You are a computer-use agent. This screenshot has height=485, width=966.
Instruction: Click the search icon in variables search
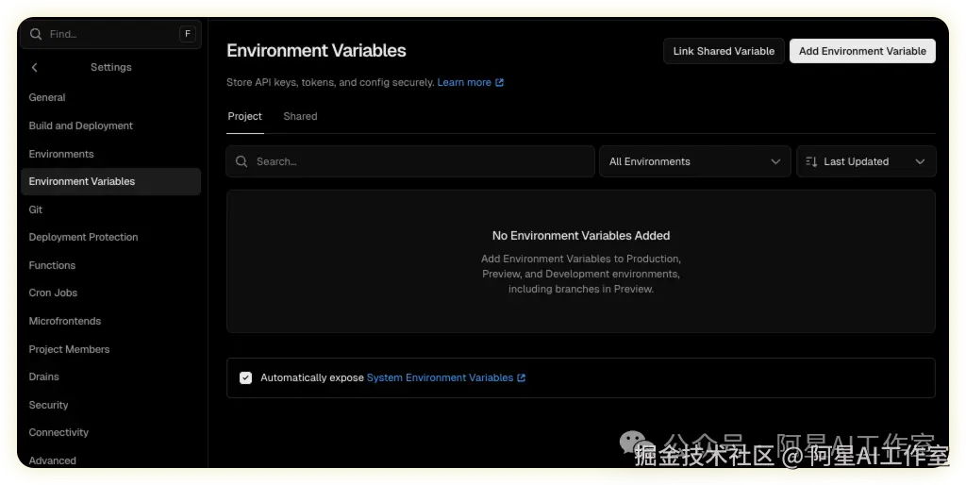(241, 161)
